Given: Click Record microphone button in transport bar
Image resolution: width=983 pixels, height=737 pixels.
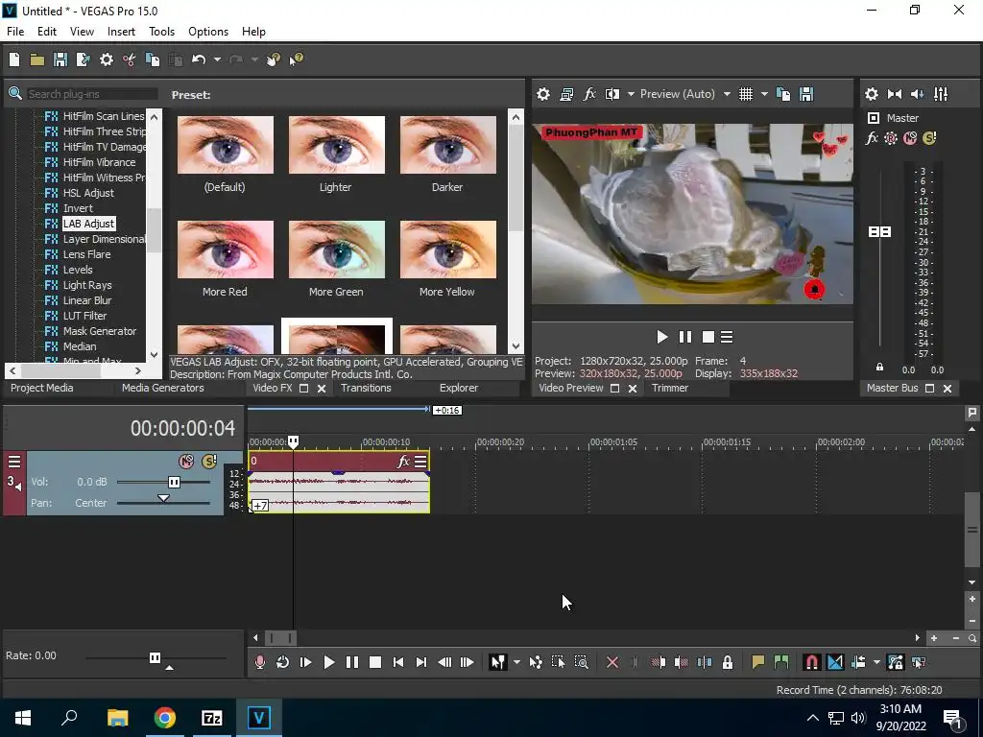Looking at the screenshot, I should click(x=259, y=662).
